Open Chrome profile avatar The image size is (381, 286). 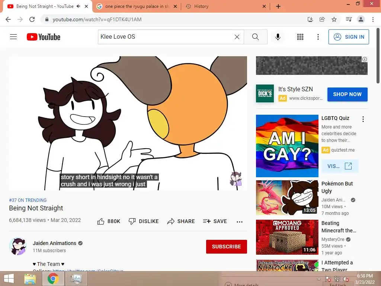pos(361,19)
